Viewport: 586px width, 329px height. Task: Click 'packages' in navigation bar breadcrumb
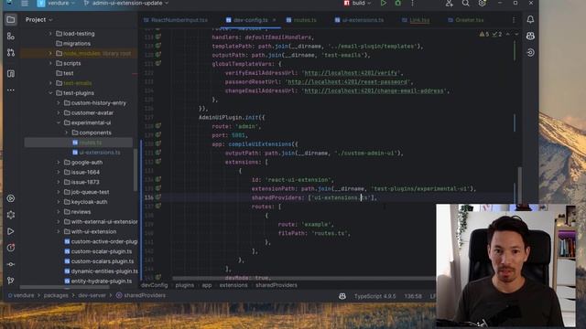56,295
